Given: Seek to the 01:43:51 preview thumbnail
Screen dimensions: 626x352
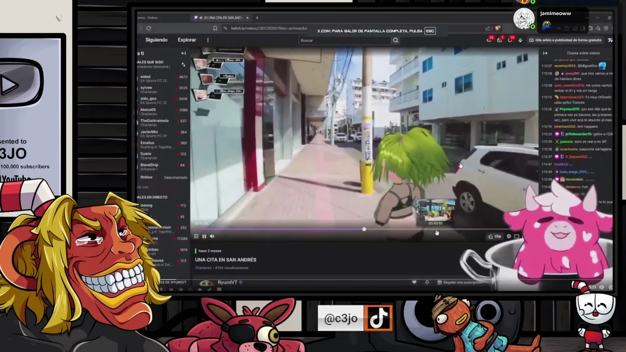Looking at the screenshot, I should 435,211.
